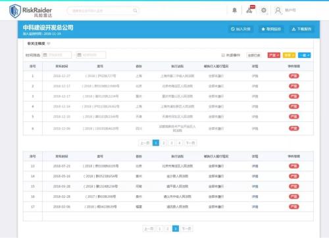329x238 pixels.
Task: Open details link in row 14
Action: (255, 176)
